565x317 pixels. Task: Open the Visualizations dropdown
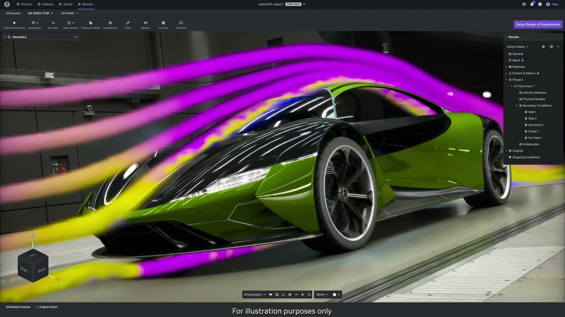[35, 23]
